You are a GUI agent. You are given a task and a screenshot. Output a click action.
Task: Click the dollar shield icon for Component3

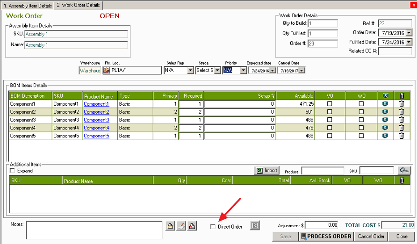tap(385, 120)
